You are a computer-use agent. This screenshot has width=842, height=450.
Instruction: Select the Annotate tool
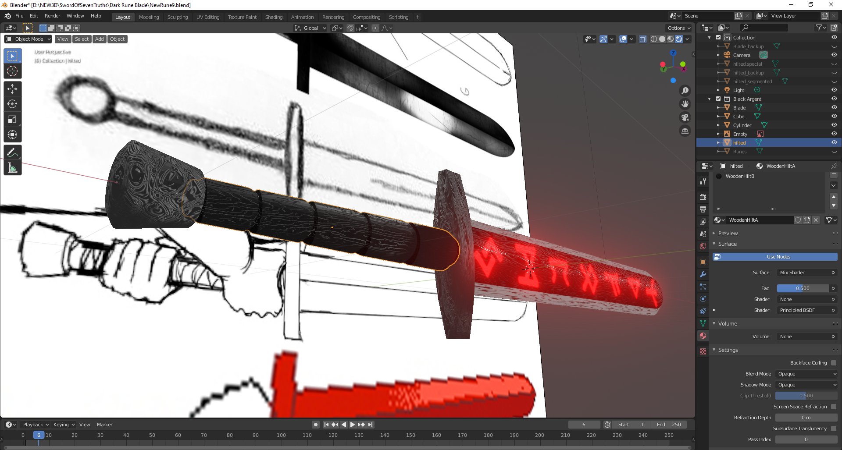[x=12, y=152]
